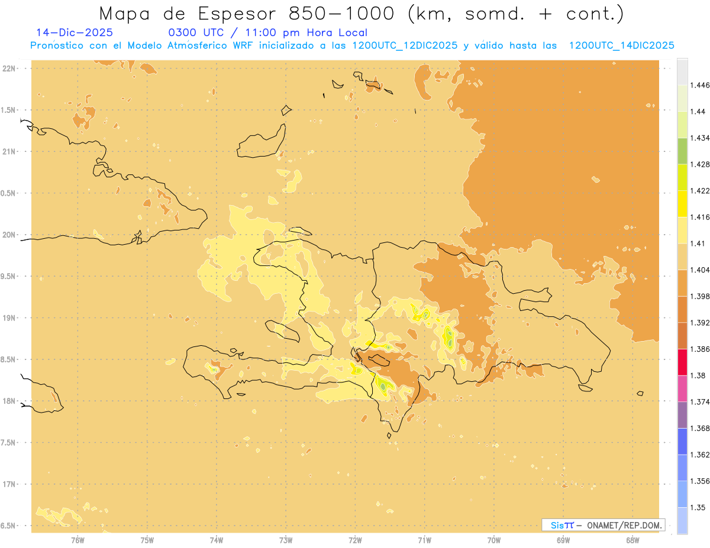The width and height of the screenshot is (710, 548).
Task: Click the '74W' longitude label
Action: (216, 540)
